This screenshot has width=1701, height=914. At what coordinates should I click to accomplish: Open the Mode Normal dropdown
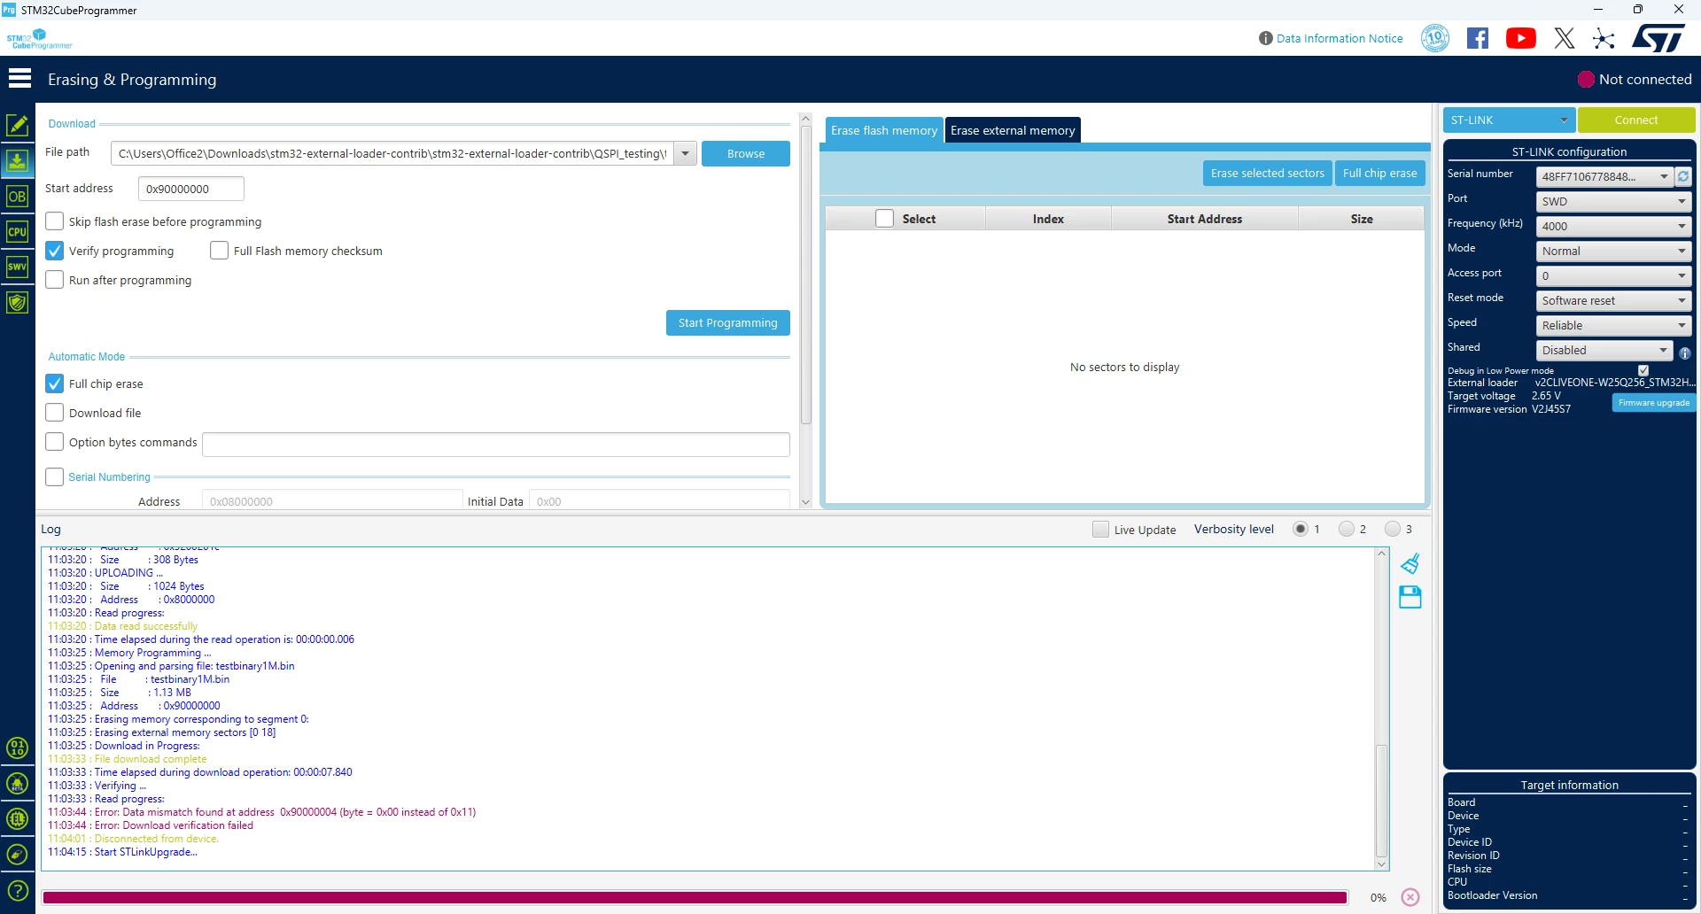point(1613,251)
